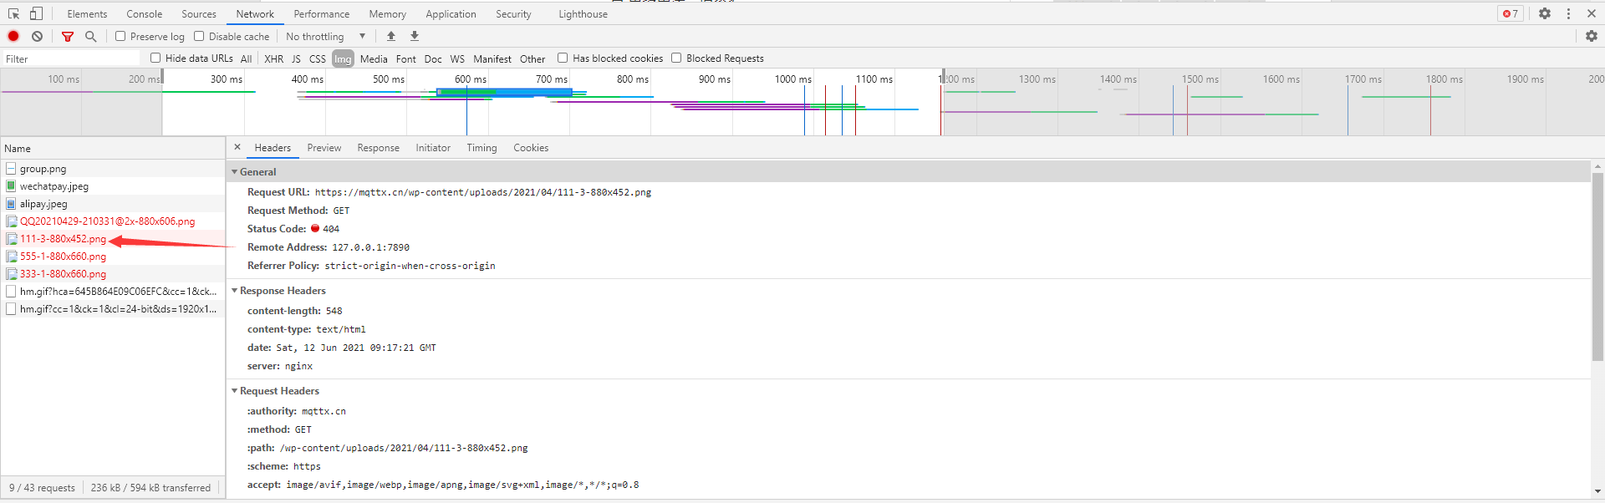Click the Filter text input
Viewport: 1605px width, 503px height.
(x=72, y=58)
